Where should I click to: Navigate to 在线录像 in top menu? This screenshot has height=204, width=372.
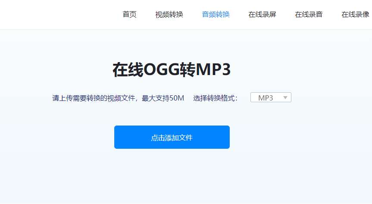355,14
